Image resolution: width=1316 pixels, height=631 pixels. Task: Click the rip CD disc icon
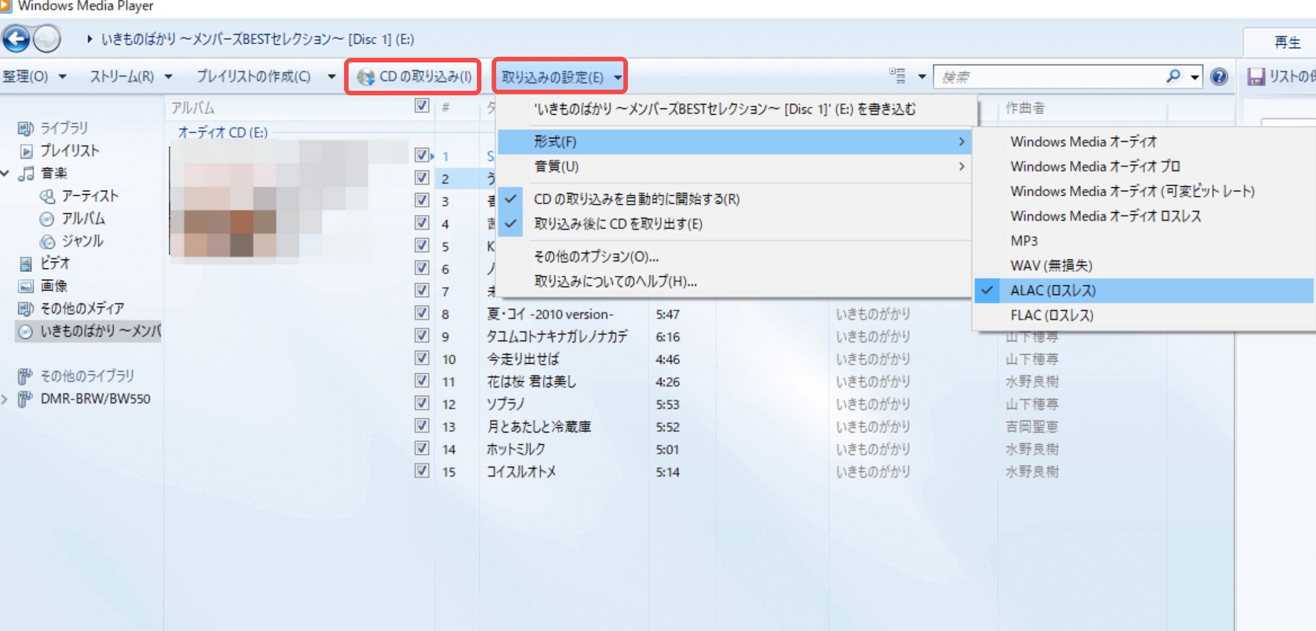tap(366, 77)
